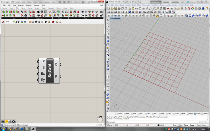Toggle Mid osnap checkbox

tap(139, 114)
